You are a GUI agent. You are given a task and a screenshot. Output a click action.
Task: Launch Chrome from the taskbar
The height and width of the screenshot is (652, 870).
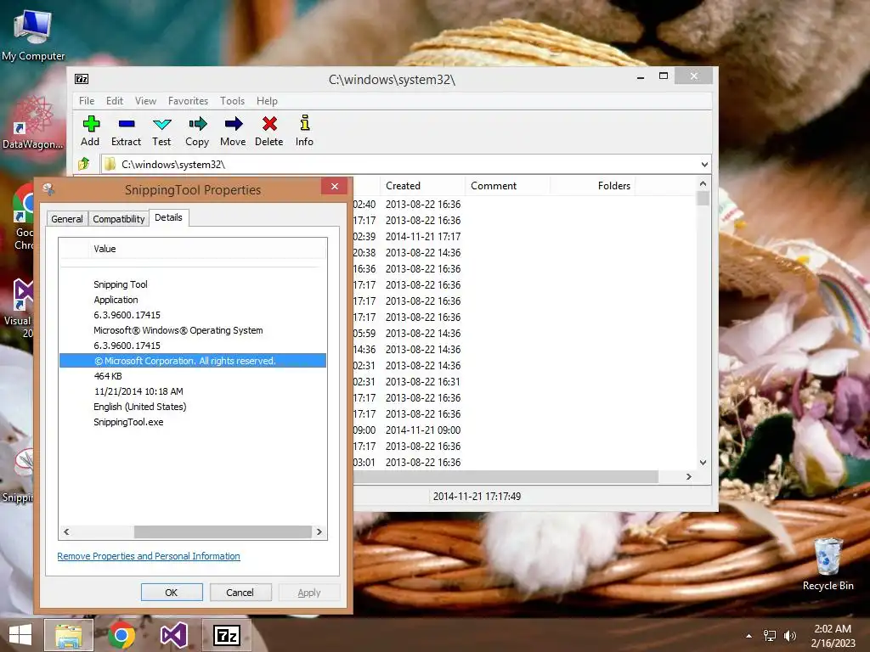coord(121,635)
